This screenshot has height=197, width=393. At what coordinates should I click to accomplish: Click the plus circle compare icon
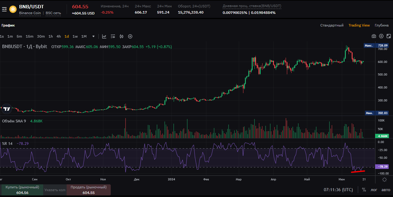130,36
